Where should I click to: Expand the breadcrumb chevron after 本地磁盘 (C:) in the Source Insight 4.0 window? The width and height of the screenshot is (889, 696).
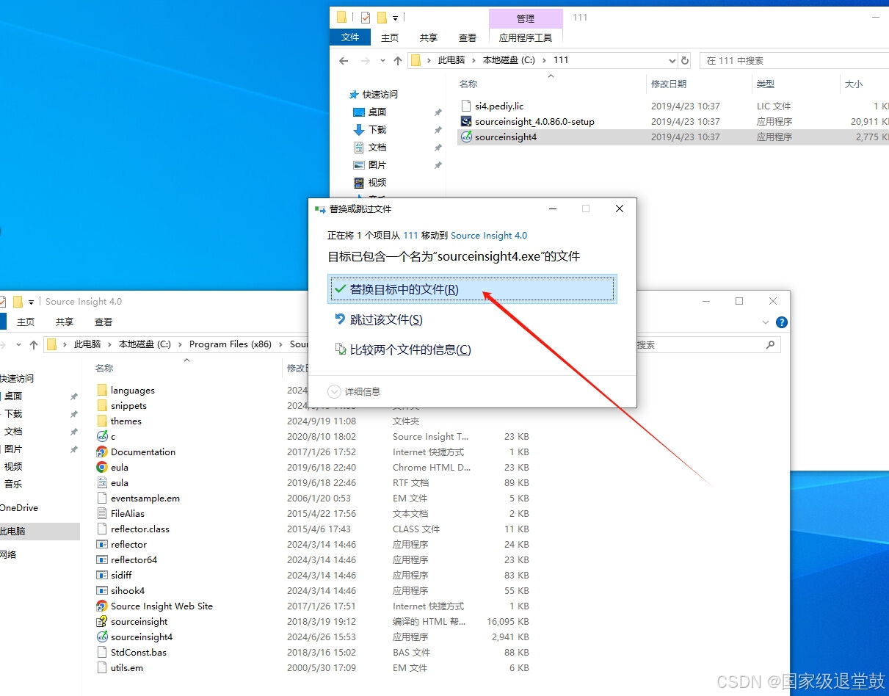pyautogui.click(x=180, y=344)
